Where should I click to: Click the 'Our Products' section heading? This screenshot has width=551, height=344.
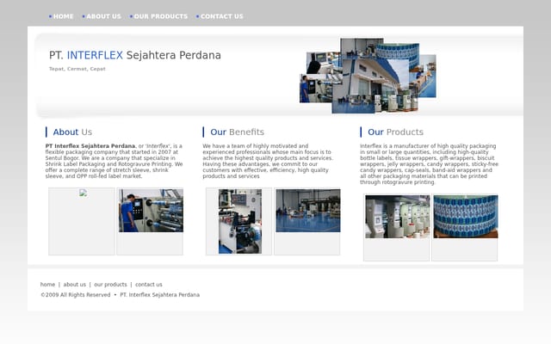395,132
